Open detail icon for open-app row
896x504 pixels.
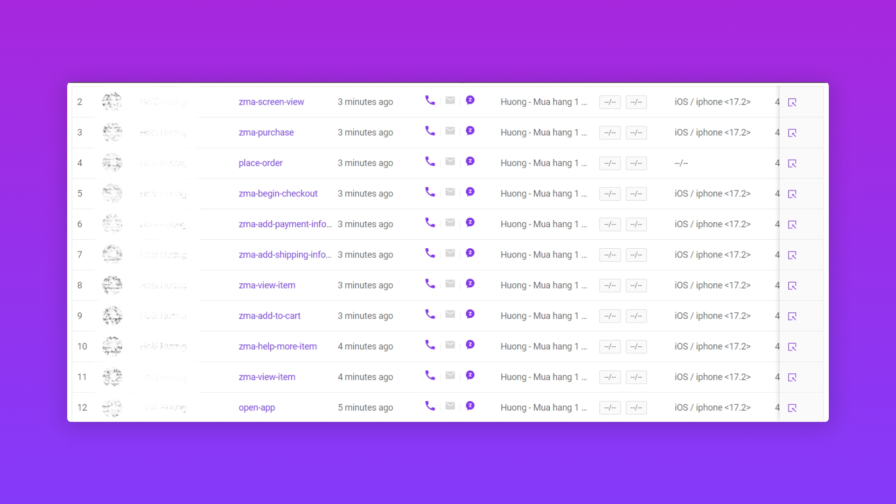pos(792,408)
